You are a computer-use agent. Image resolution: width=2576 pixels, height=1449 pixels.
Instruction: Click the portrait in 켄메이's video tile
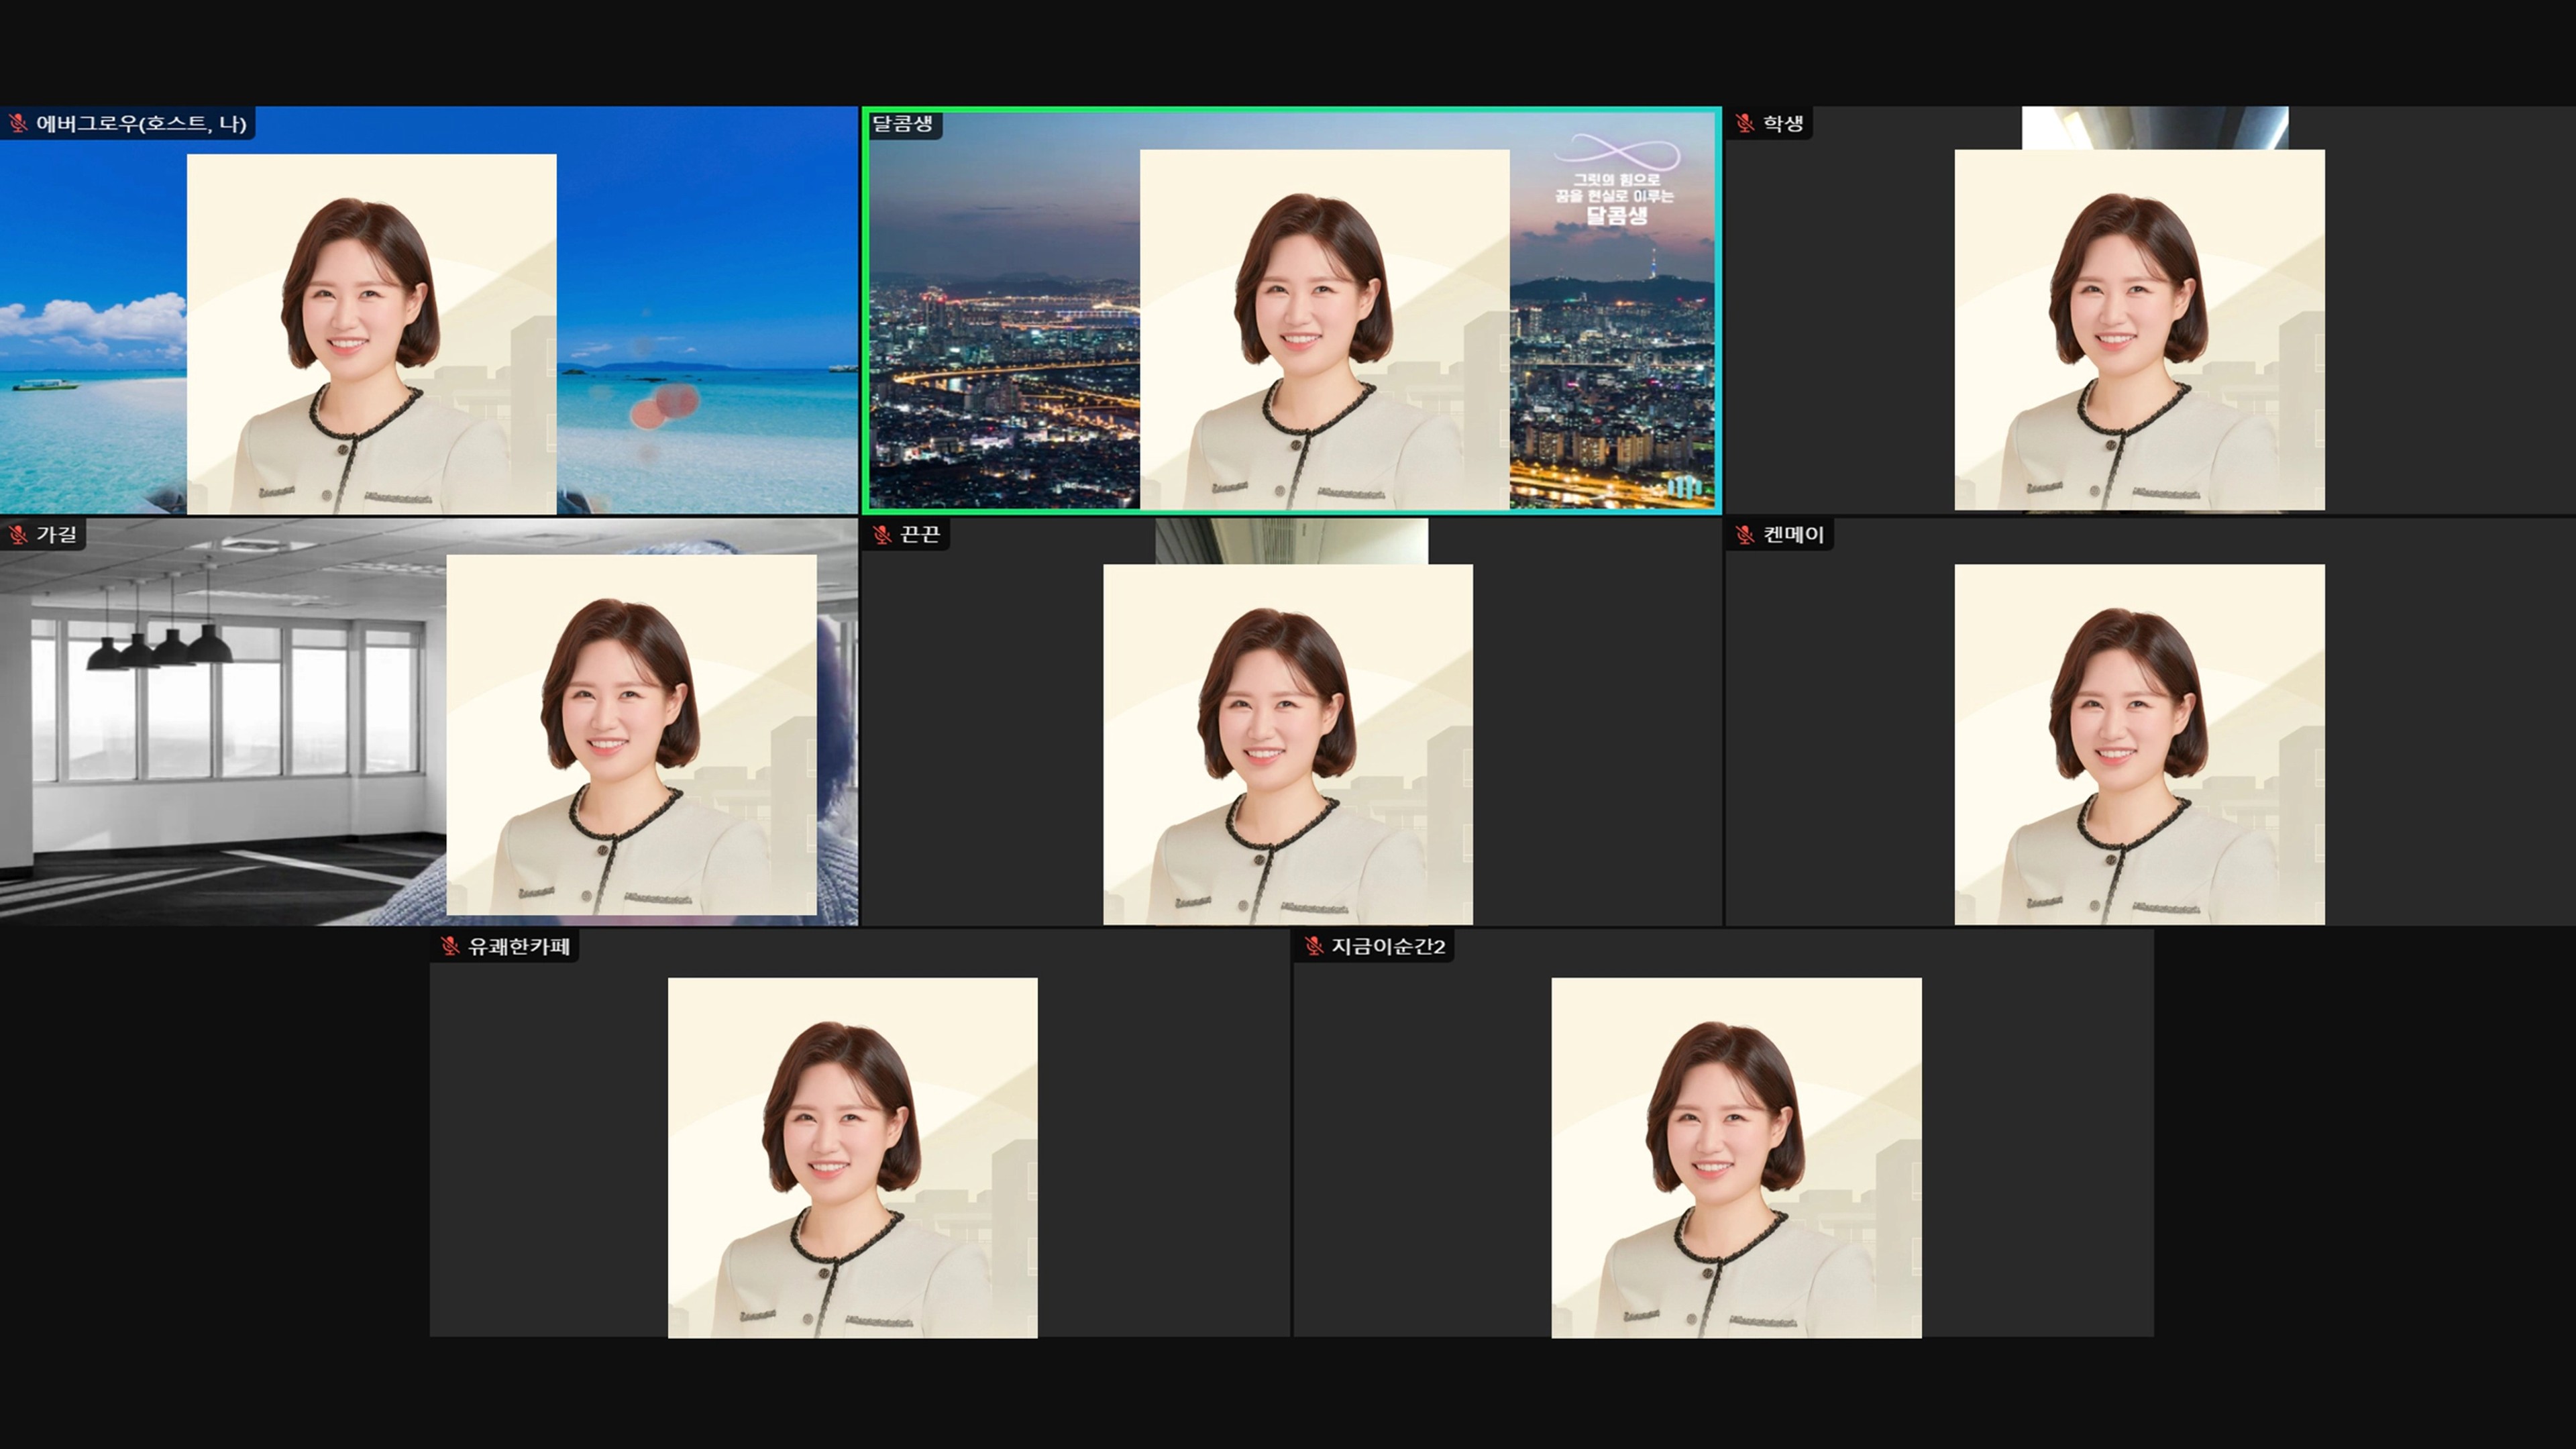click(2139, 744)
